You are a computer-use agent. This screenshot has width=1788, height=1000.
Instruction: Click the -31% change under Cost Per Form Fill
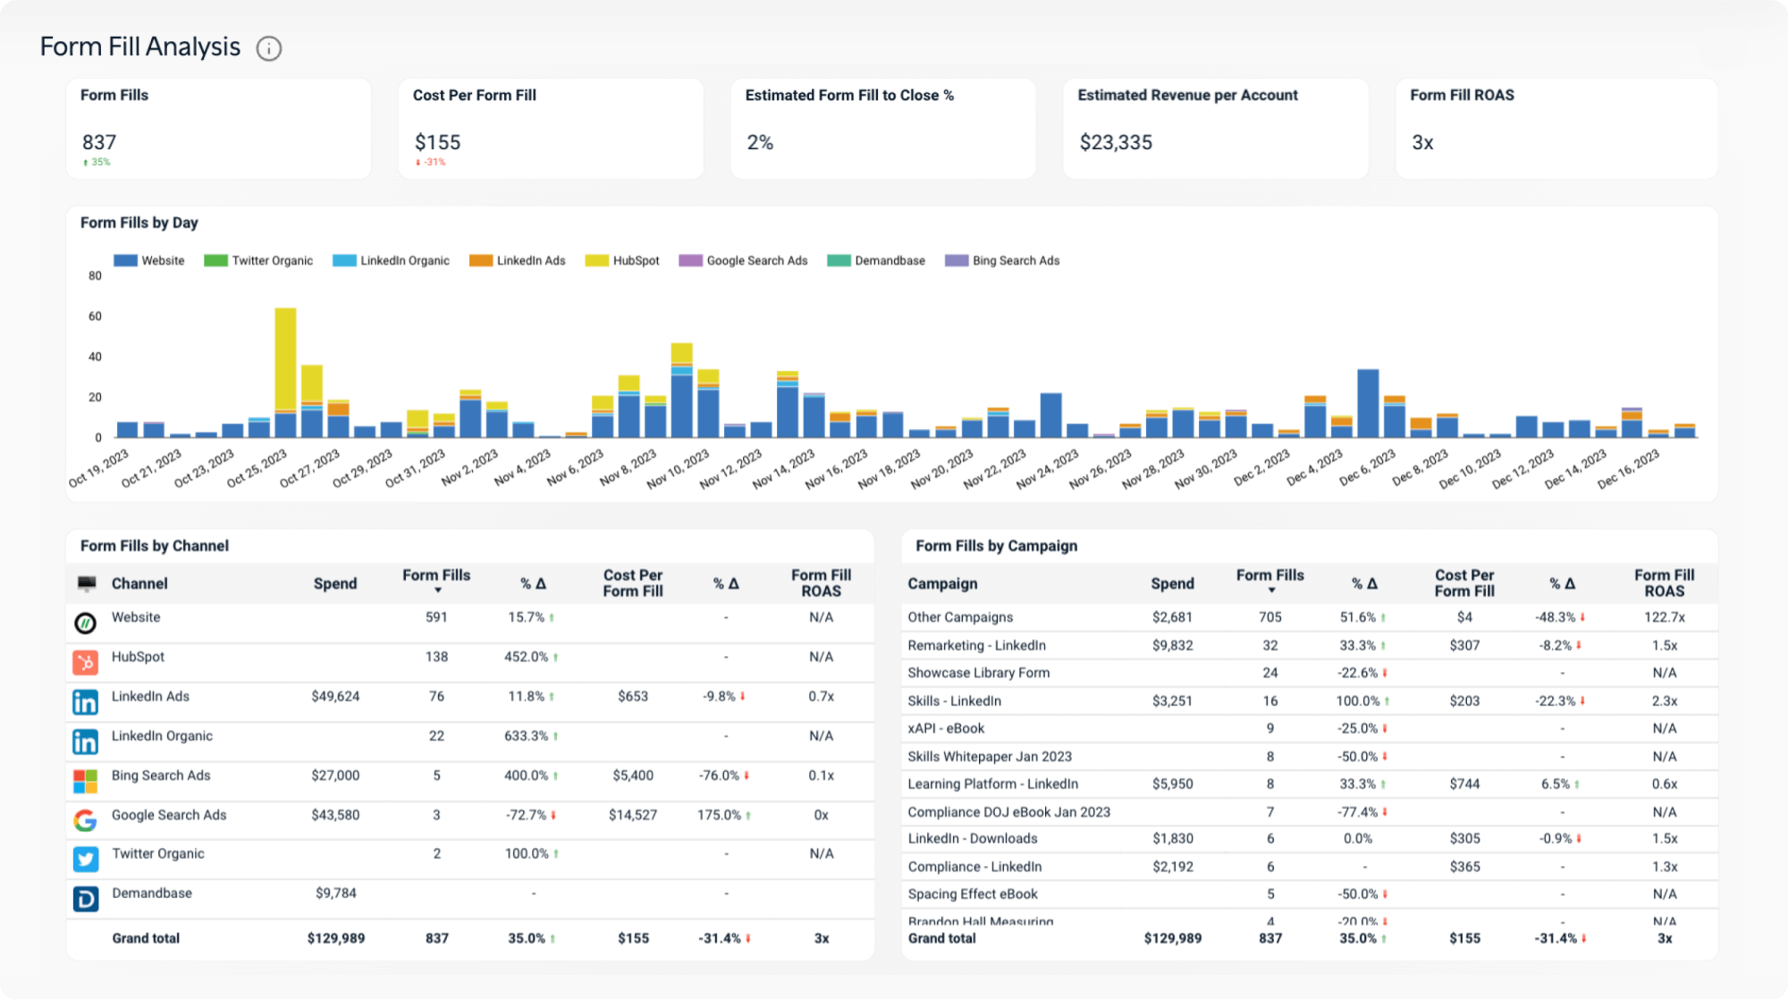click(x=431, y=163)
